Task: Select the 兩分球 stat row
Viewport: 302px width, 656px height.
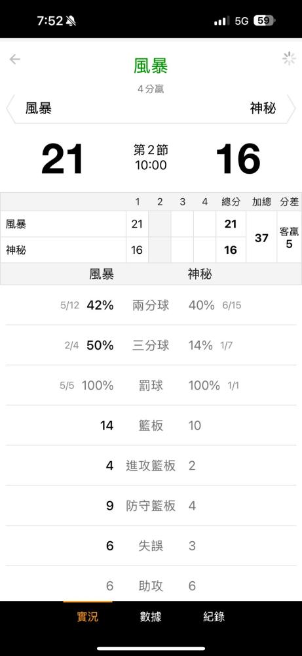Action: point(151,306)
